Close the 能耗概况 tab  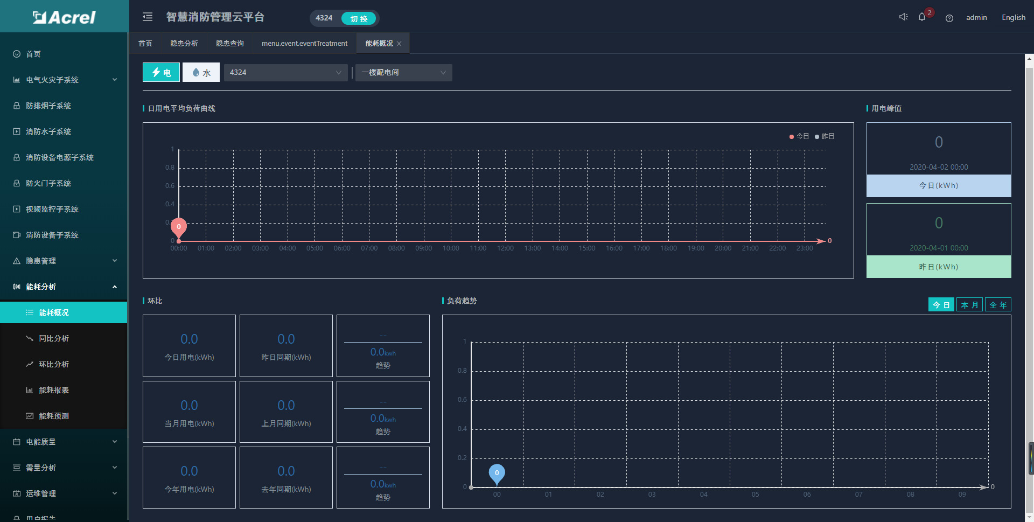click(399, 44)
